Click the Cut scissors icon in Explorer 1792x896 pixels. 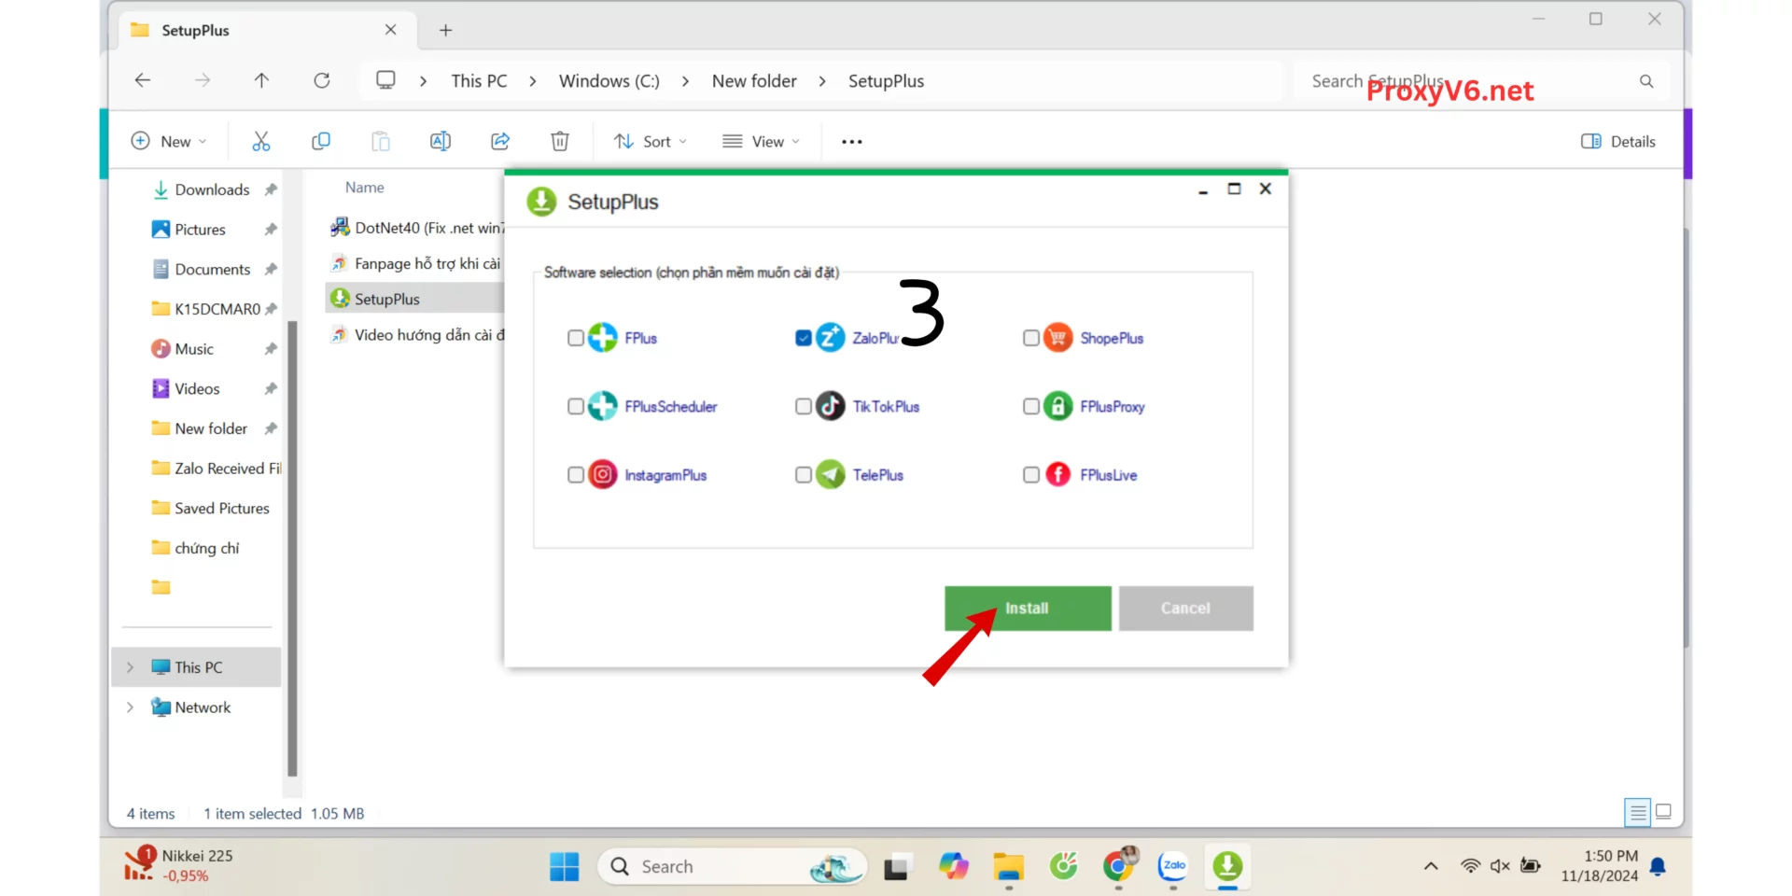261,141
